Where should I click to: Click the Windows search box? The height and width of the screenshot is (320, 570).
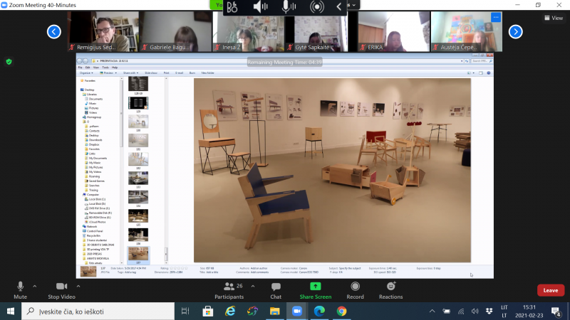[98, 311]
